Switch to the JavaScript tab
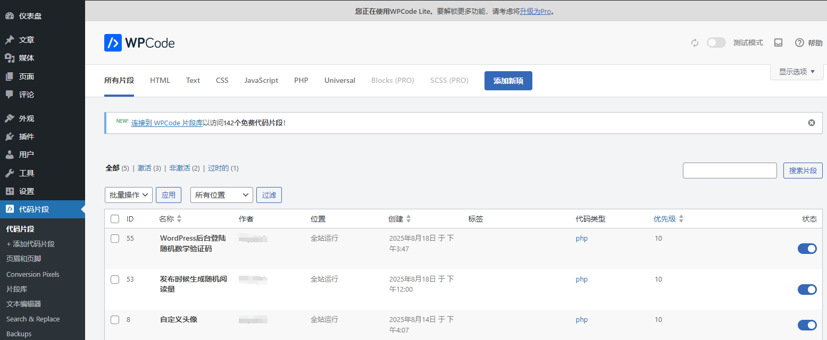The width and height of the screenshot is (827, 340). (x=261, y=81)
